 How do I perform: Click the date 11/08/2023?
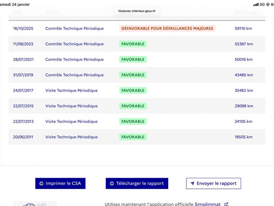coord(23,44)
